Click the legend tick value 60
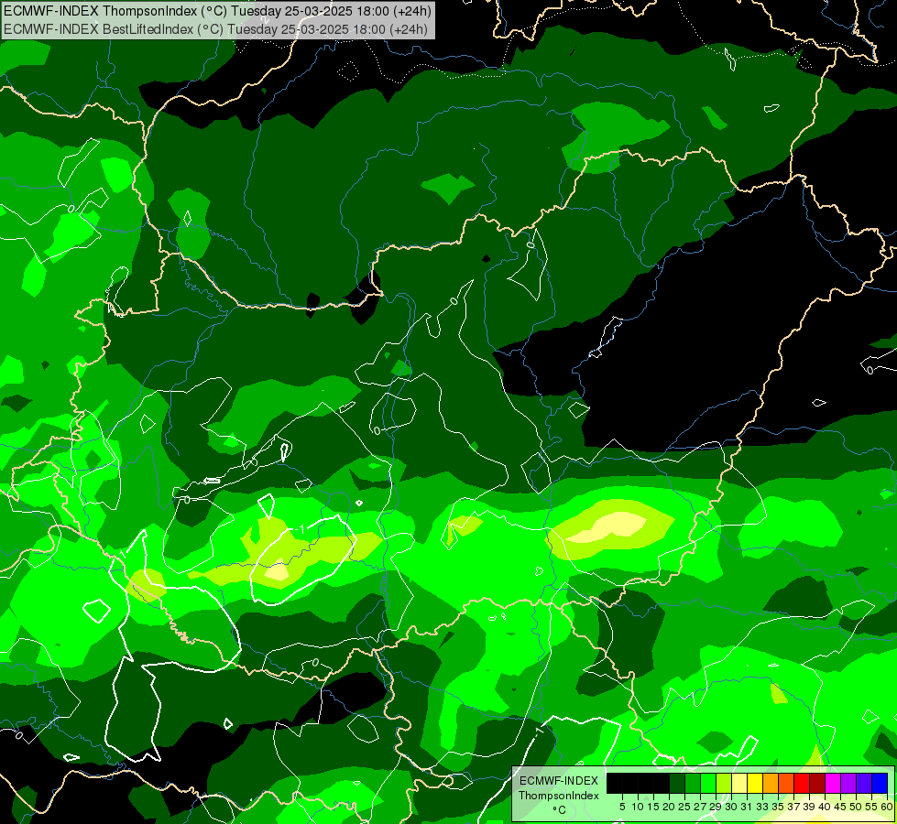The image size is (897, 824). pyautogui.click(x=887, y=807)
